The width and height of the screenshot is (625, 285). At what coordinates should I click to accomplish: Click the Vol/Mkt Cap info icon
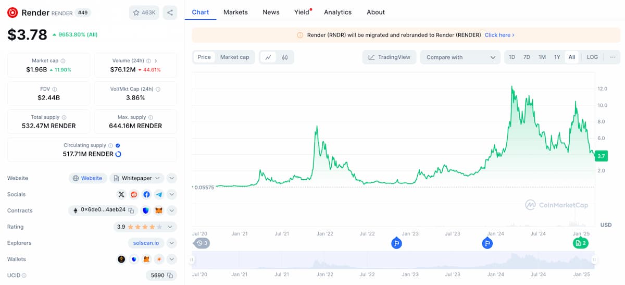(x=158, y=89)
